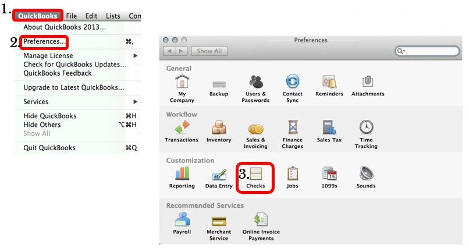Open the Attachments paperclip icon
Image resolution: width=469 pixels, height=248 pixels.
point(368,82)
